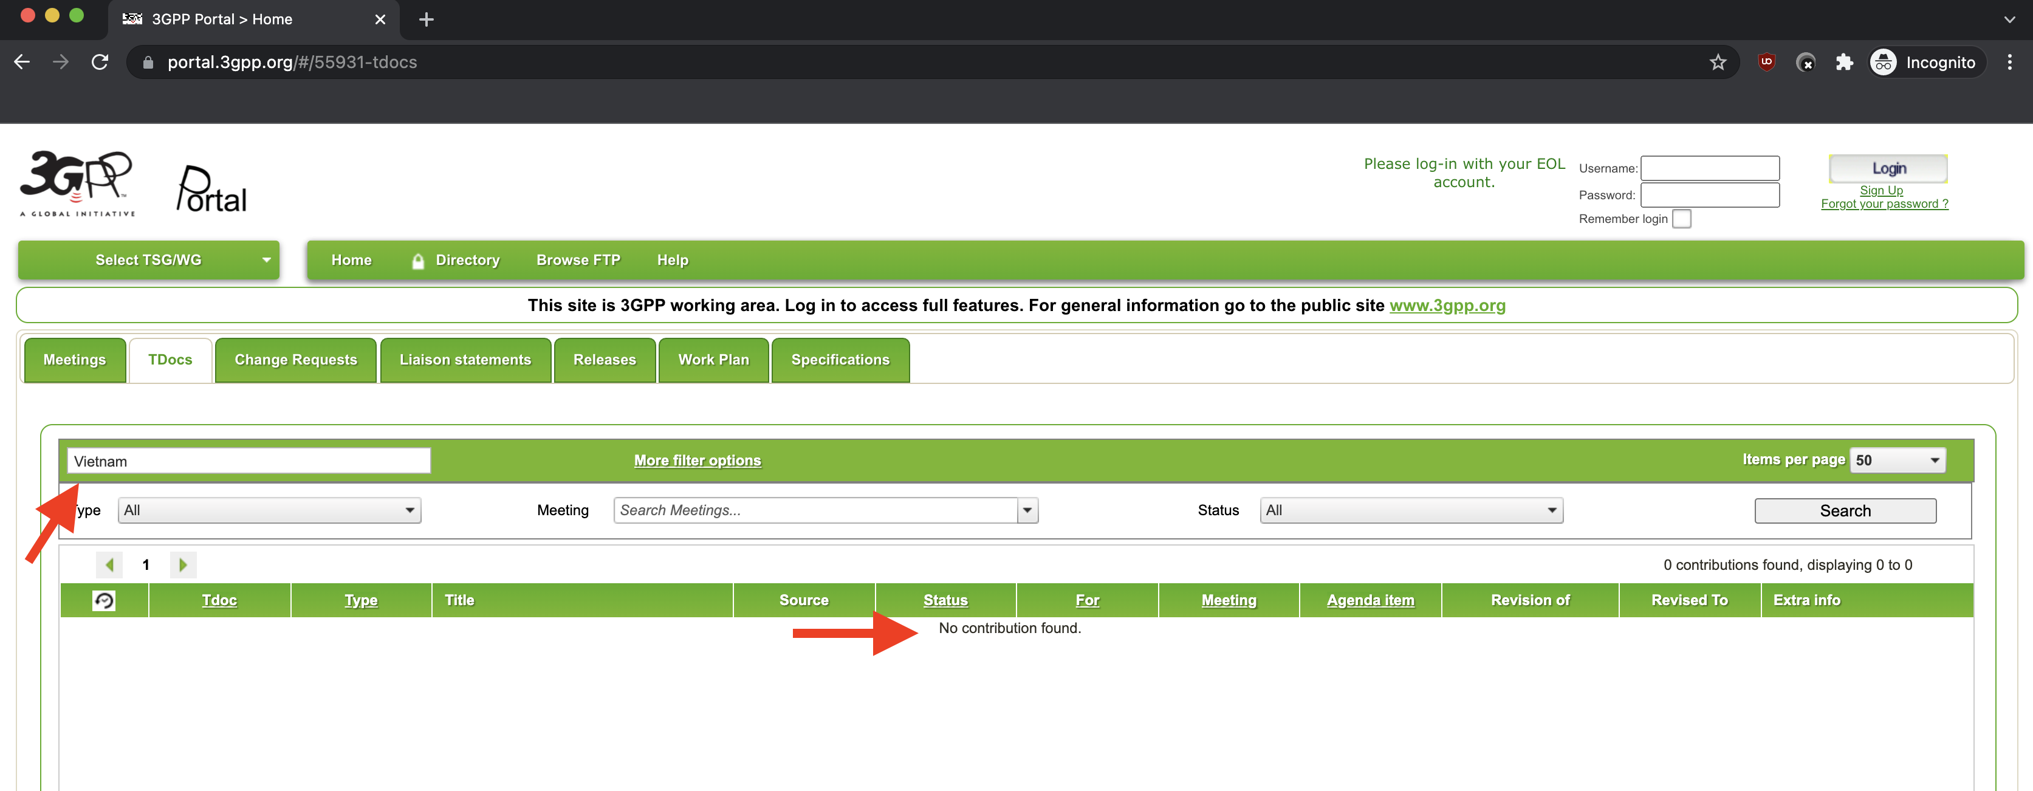Close the 3GPP Portal browser tab
Screen dimensions: 2033x791
[380, 19]
